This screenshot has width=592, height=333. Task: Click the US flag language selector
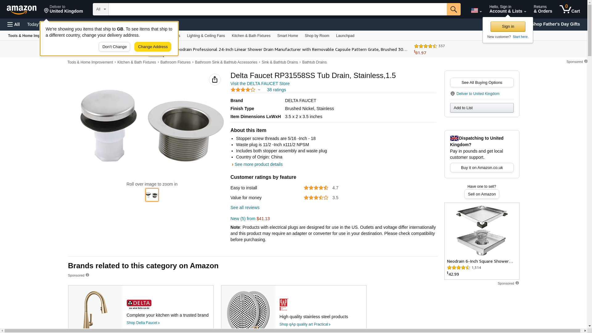click(x=476, y=10)
